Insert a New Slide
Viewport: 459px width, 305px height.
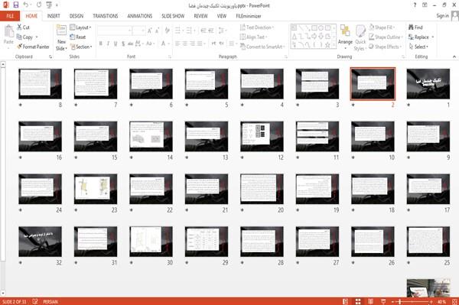pos(61,37)
